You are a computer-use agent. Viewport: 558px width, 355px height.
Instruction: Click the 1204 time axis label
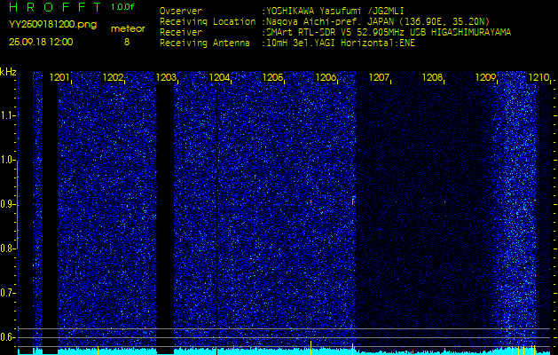(219, 77)
